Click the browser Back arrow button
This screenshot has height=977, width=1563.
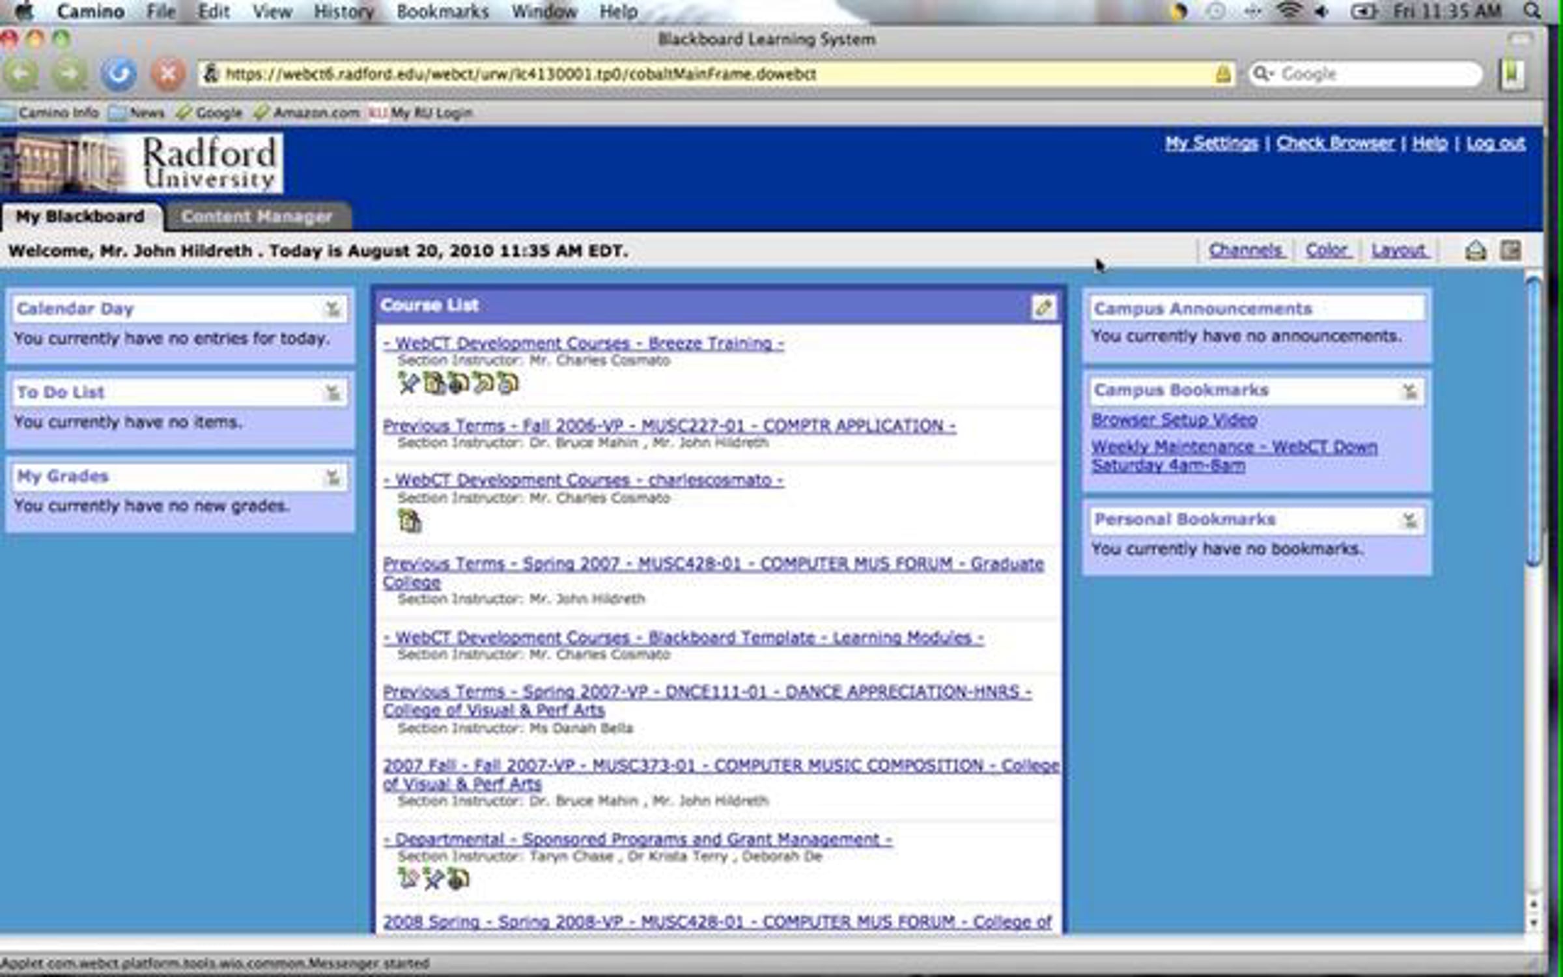(x=22, y=74)
